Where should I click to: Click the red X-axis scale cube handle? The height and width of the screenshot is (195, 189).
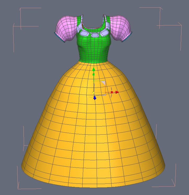(x=112, y=92)
